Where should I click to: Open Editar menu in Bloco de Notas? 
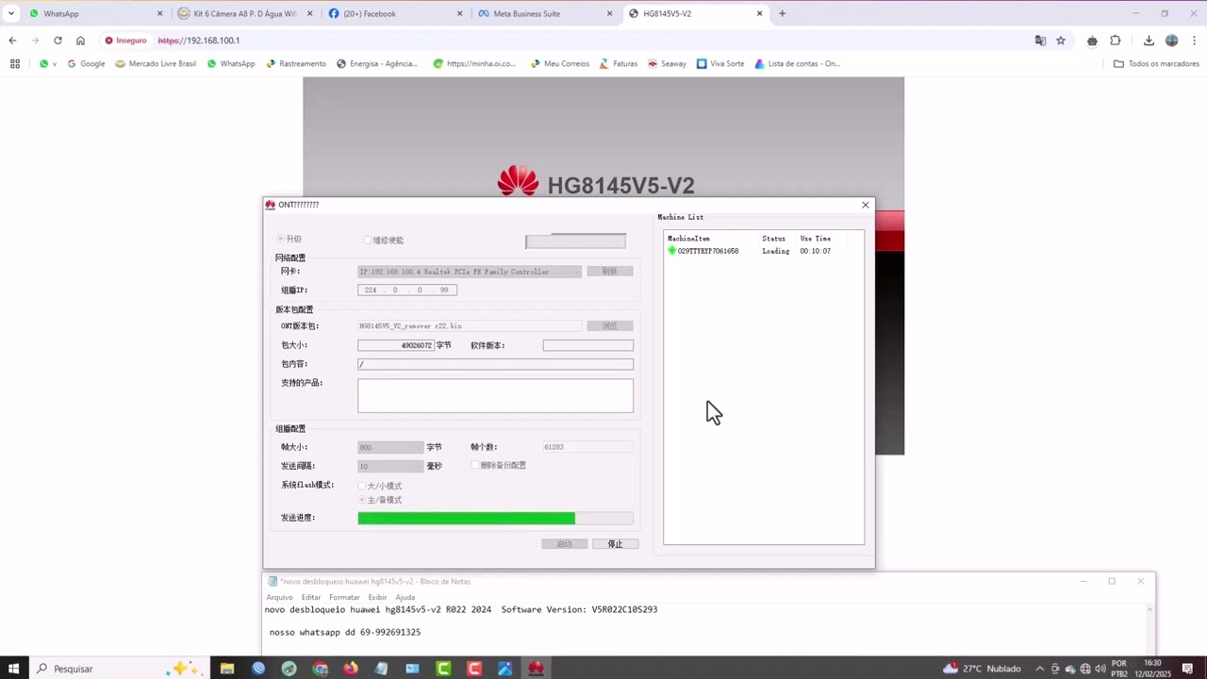pyautogui.click(x=311, y=597)
